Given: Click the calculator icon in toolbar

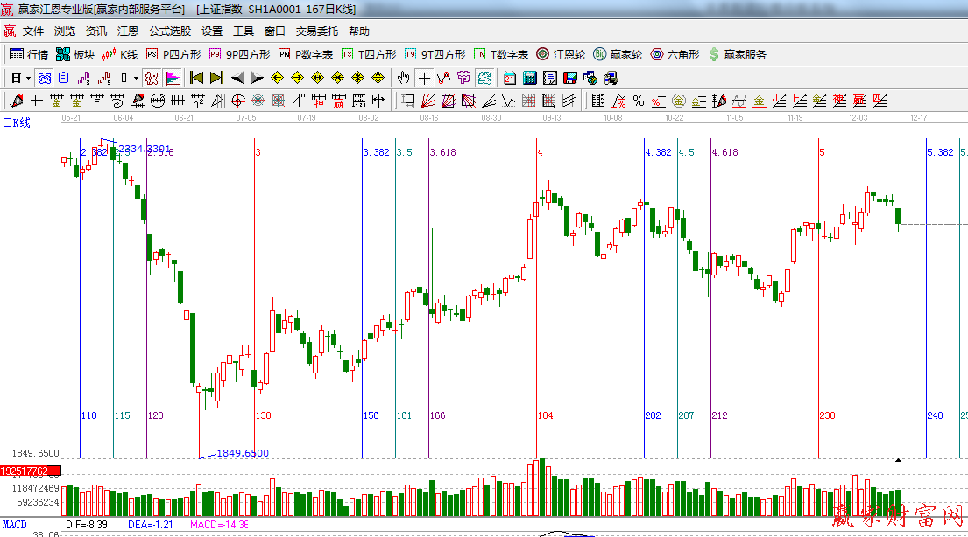Looking at the screenshot, I should point(529,78).
